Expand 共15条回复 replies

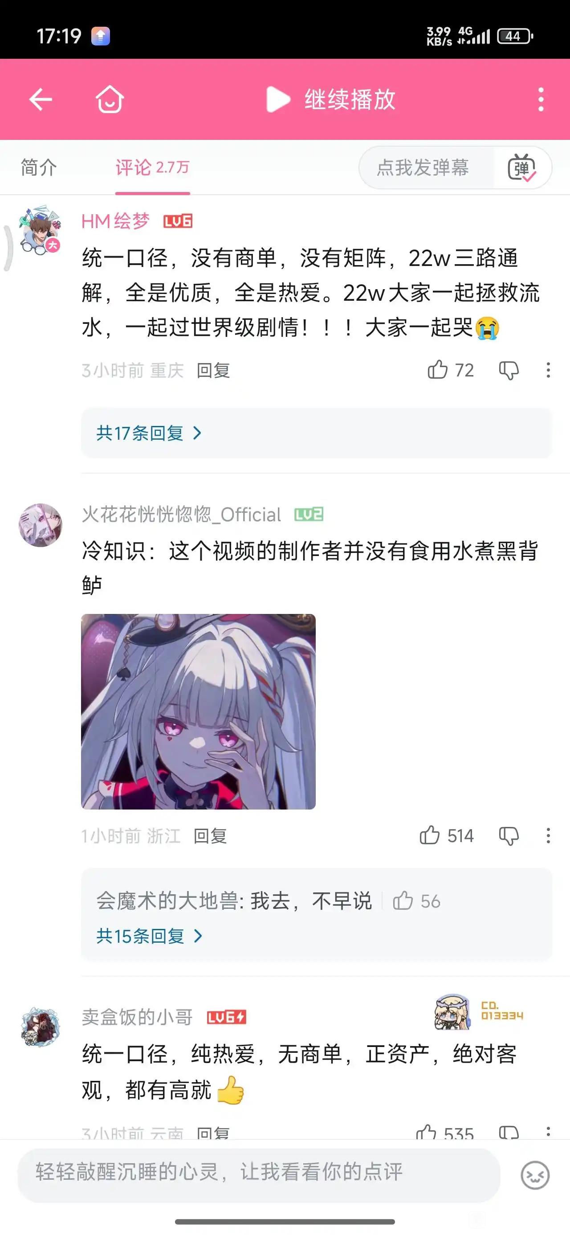point(150,935)
